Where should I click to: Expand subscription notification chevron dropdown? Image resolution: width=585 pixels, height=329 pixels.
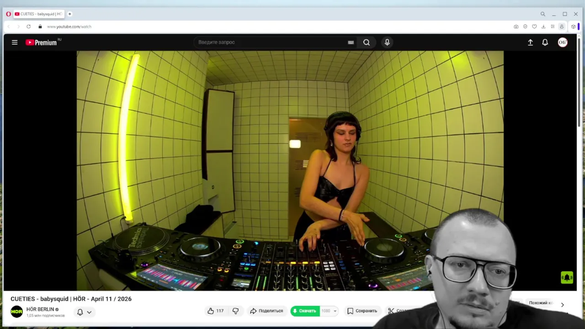(x=89, y=313)
